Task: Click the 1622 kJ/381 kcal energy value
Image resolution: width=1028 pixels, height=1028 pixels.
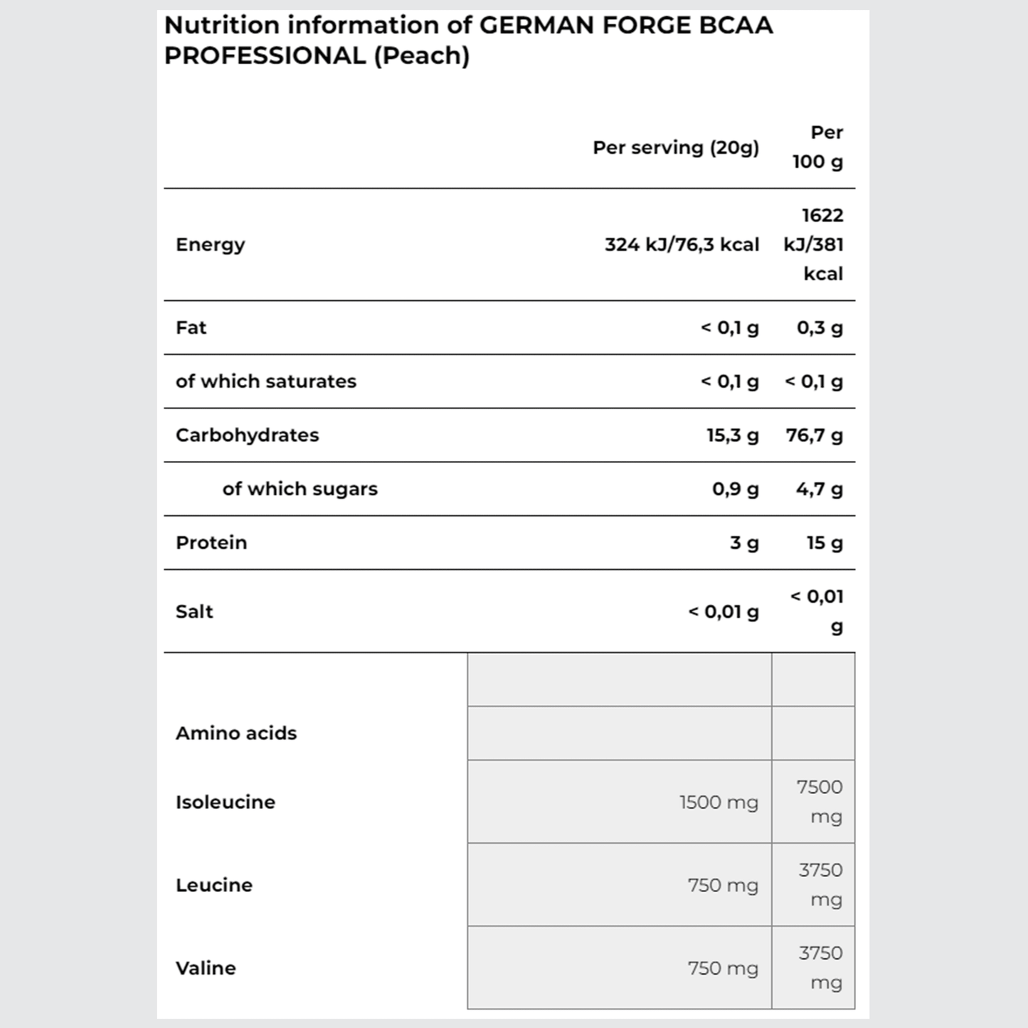Action: pos(814,245)
